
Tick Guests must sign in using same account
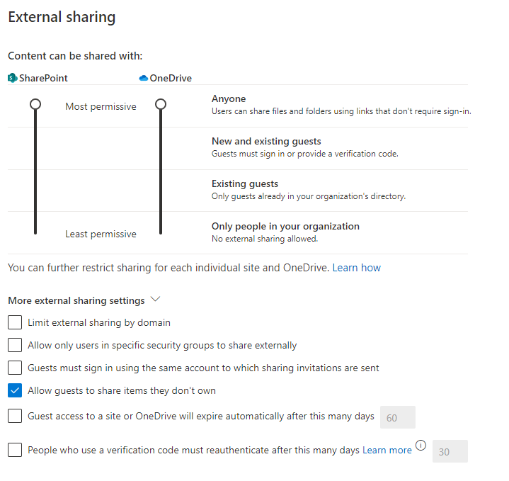click(15, 368)
